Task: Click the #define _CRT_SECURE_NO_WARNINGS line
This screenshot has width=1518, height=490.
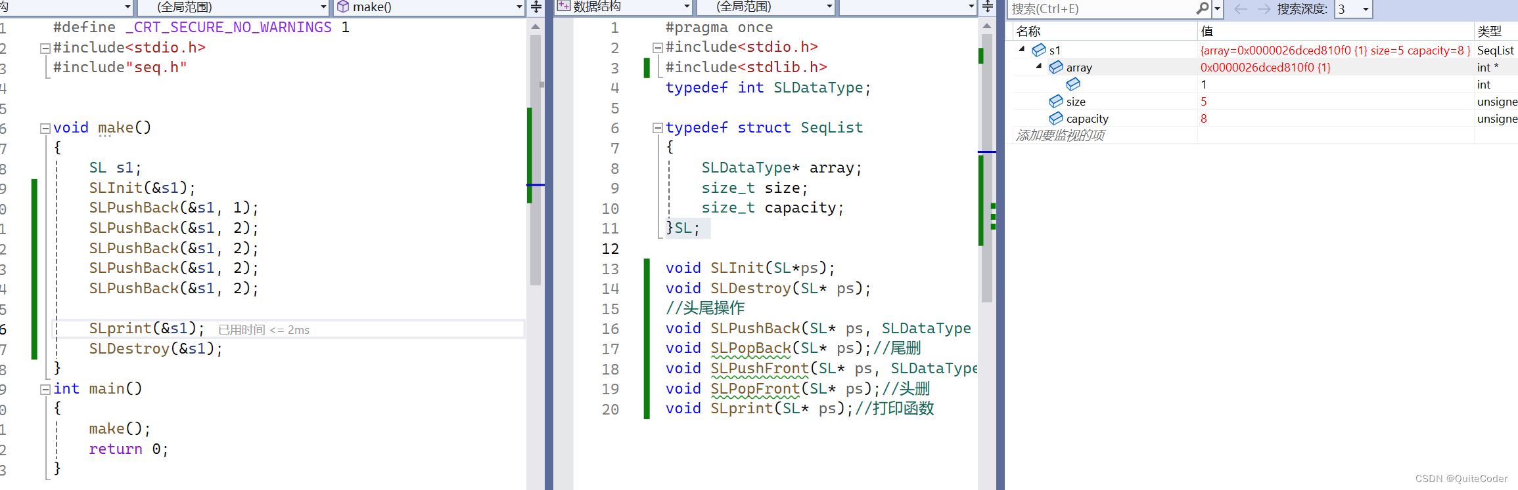Action: coord(201,28)
